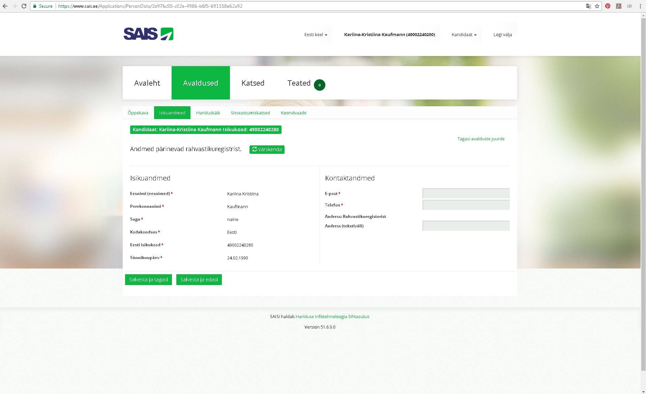This screenshot has width=646, height=394.
Task: Reload the page with the refresh icon
Action: [x=24, y=6]
